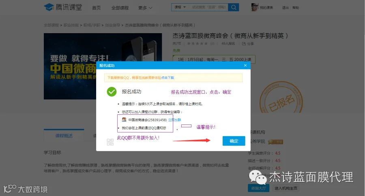This screenshot has width=365, height=196.
Task: Click the 49人报名 text
Action: pos(228,44)
